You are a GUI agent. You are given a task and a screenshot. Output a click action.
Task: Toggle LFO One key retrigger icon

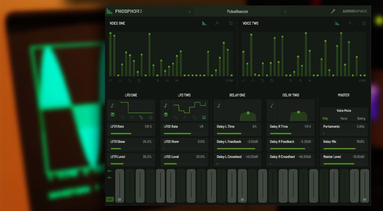[112, 114]
